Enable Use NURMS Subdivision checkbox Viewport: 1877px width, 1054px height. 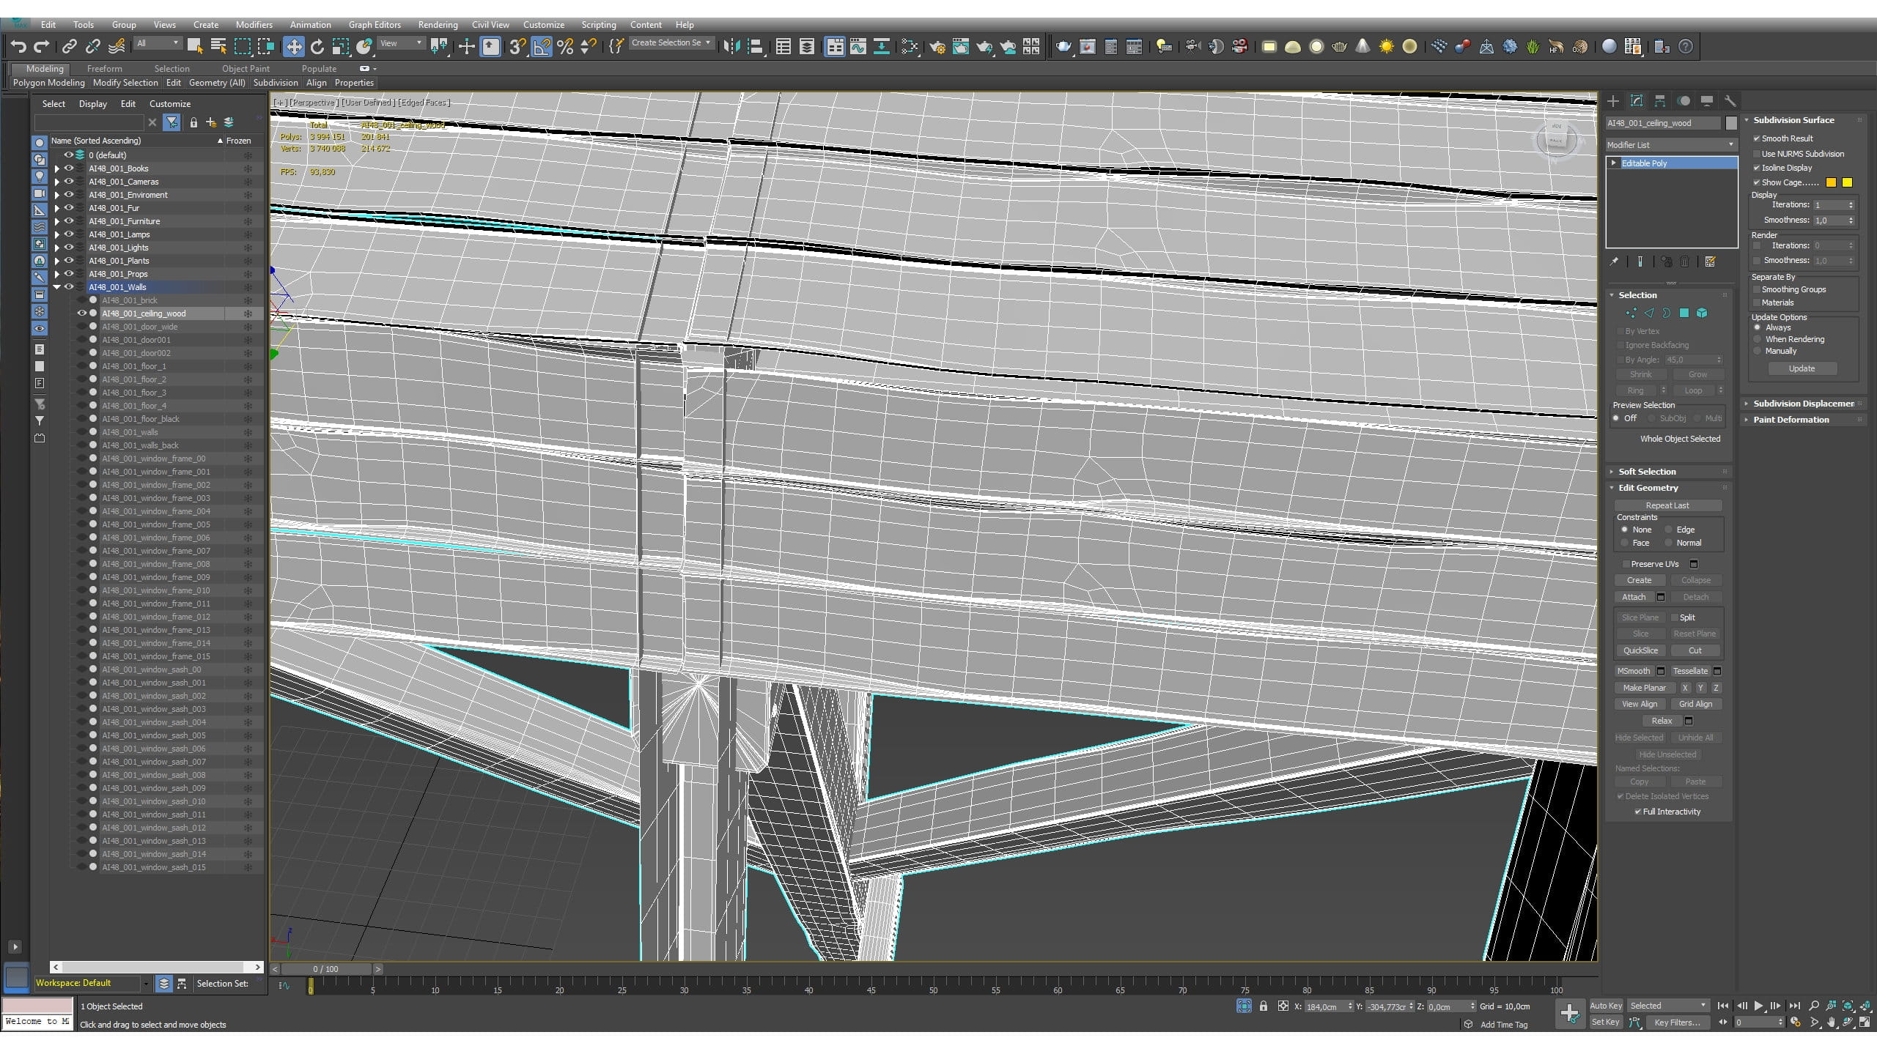pos(1757,154)
